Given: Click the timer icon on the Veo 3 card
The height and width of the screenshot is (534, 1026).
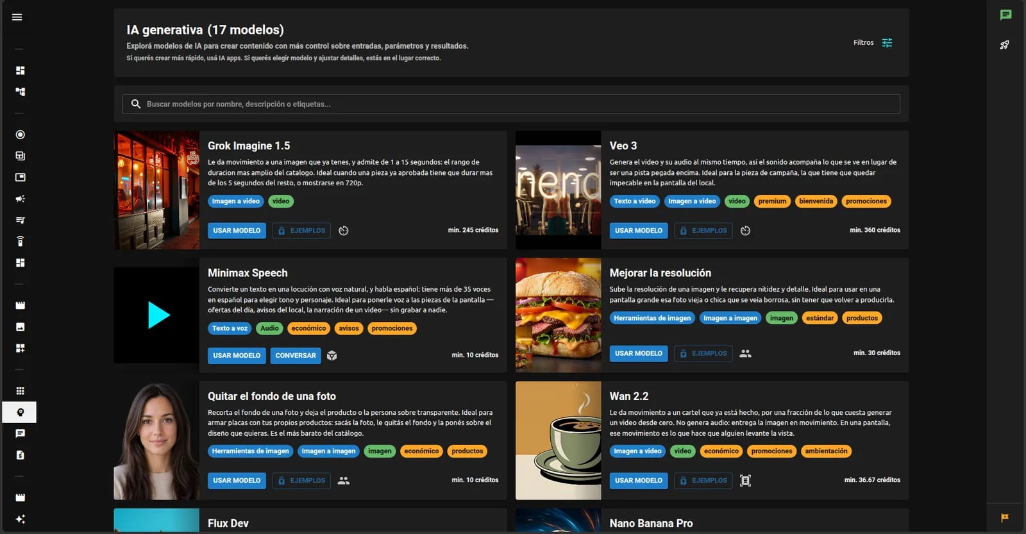Looking at the screenshot, I should click(745, 231).
